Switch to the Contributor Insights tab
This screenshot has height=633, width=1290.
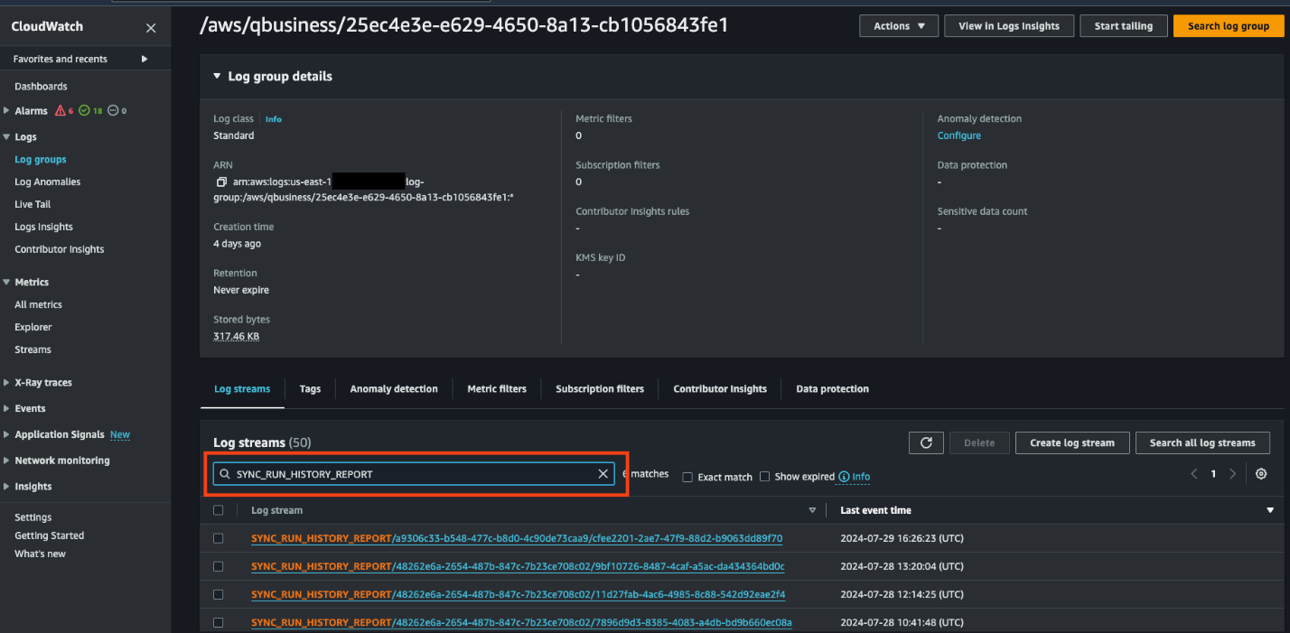pos(720,389)
